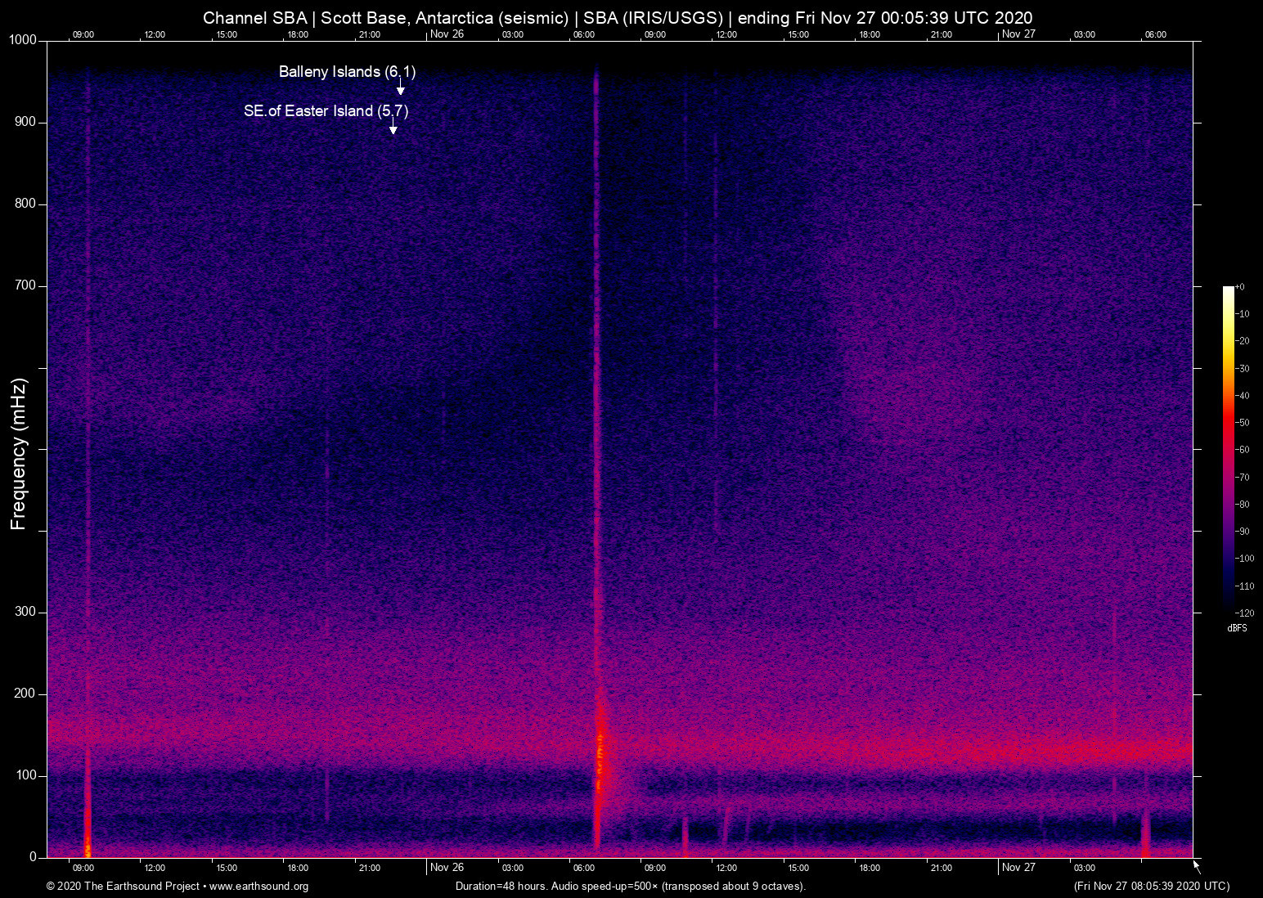Select the Balleny Islands (6.1) annotation text
Screen dimensions: 1263x898
tap(347, 72)
